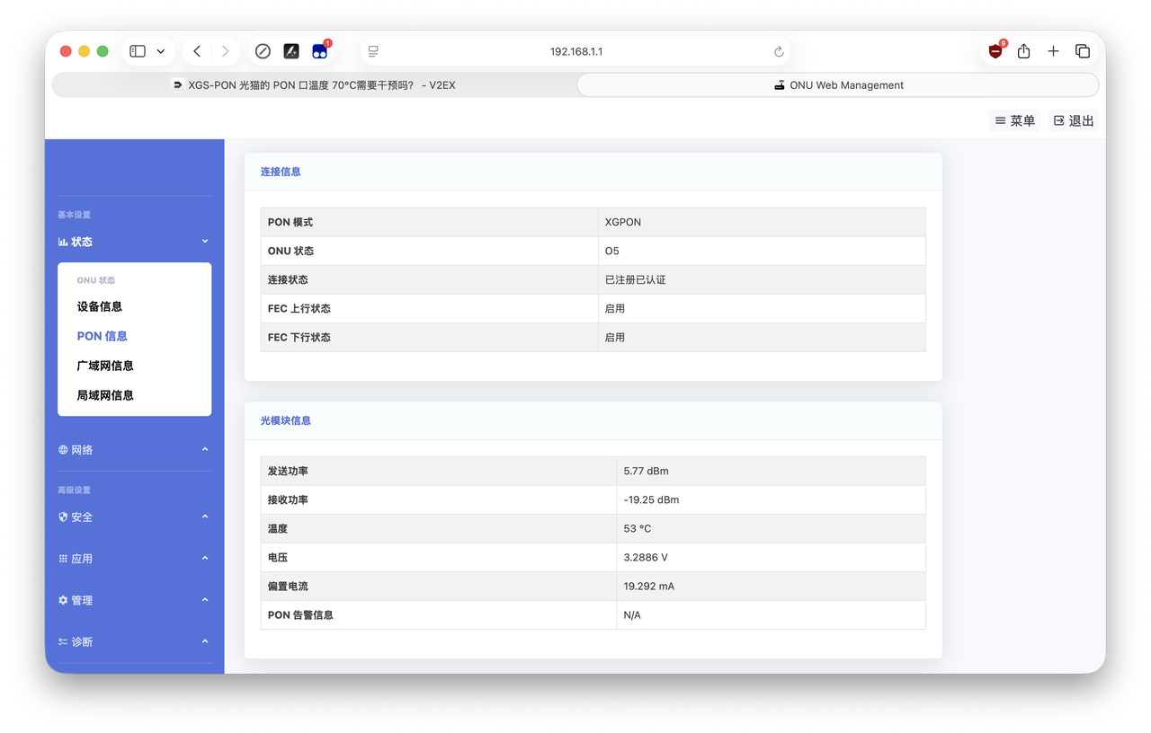Click the Safari sidebar toggle icon
The image size is (1151, 733).
[138, 51]
